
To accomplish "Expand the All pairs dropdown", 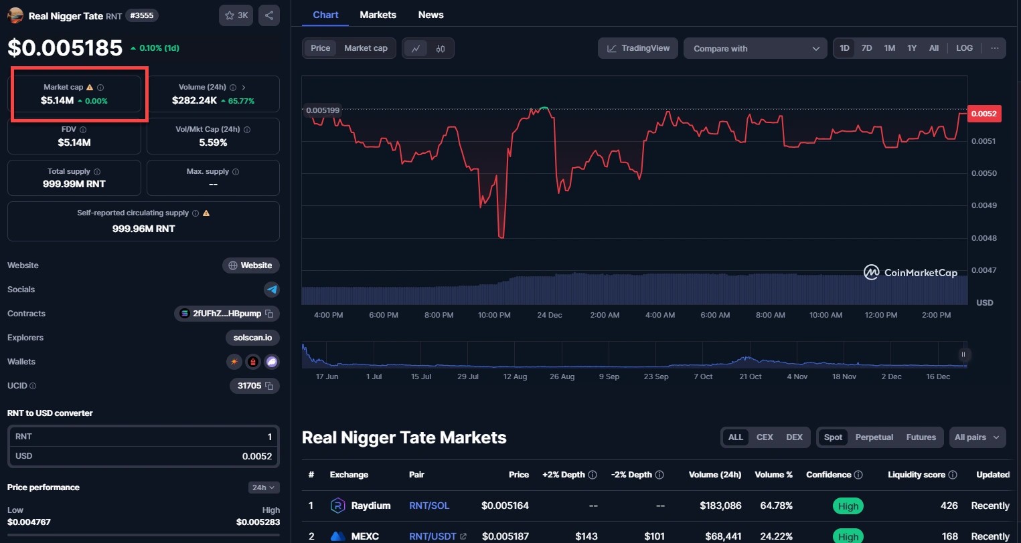I will pos(977,437).
